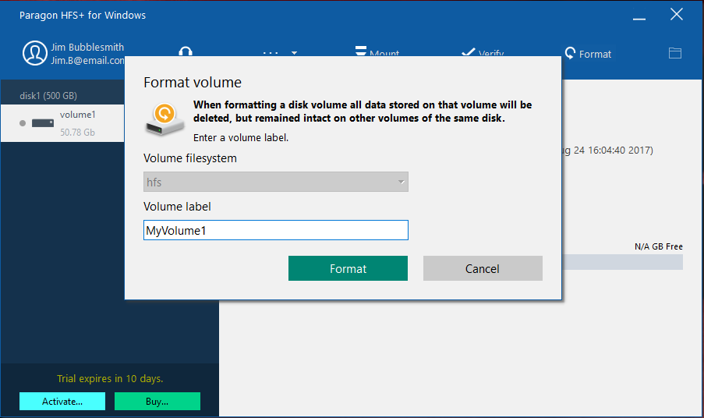Click the Format toolbar button
Viewport: 704px width, 418px height.
[x=588, y=54]
